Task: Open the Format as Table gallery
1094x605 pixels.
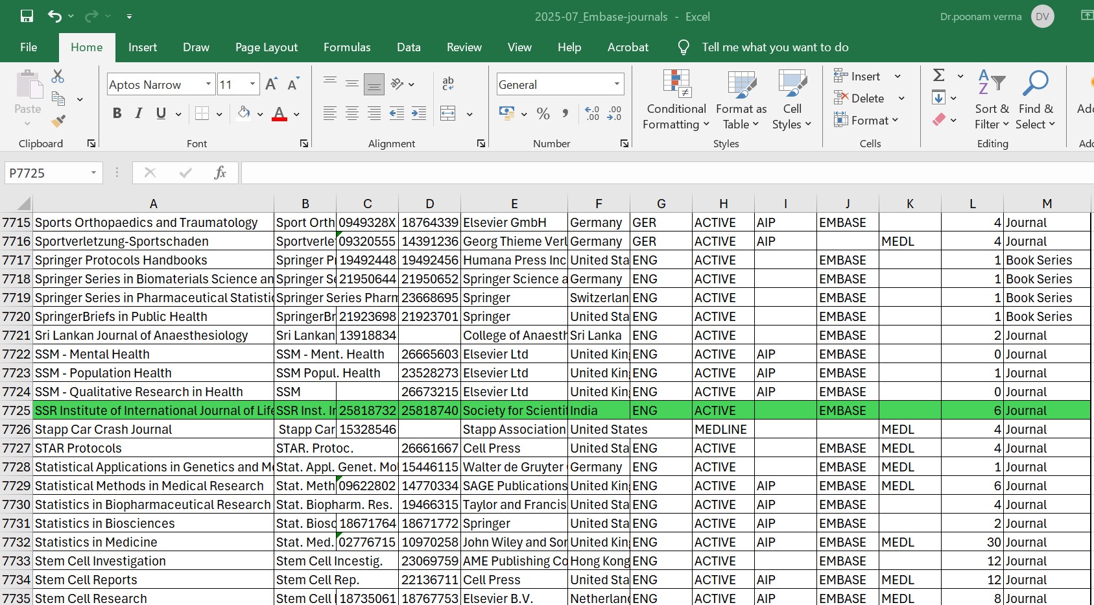Action: coord(741,100)
